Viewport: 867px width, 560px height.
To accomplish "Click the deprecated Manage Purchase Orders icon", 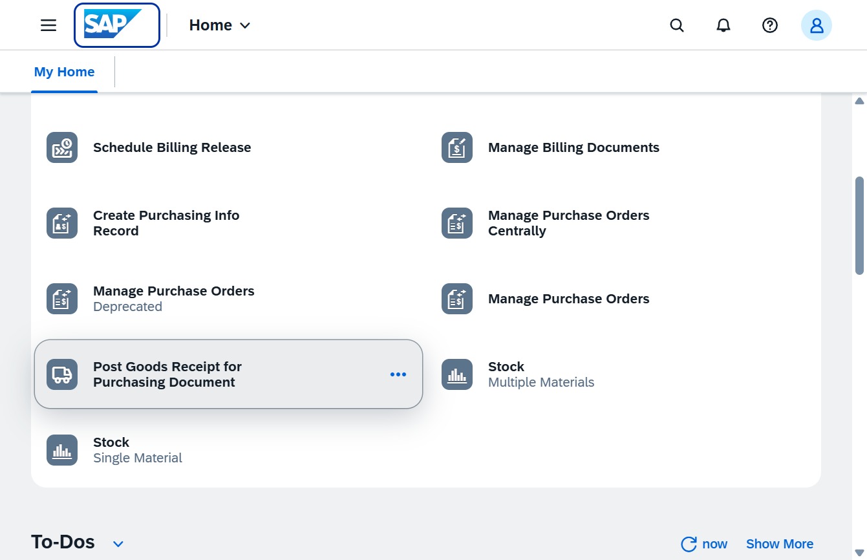I will click(x=62, y=299).
